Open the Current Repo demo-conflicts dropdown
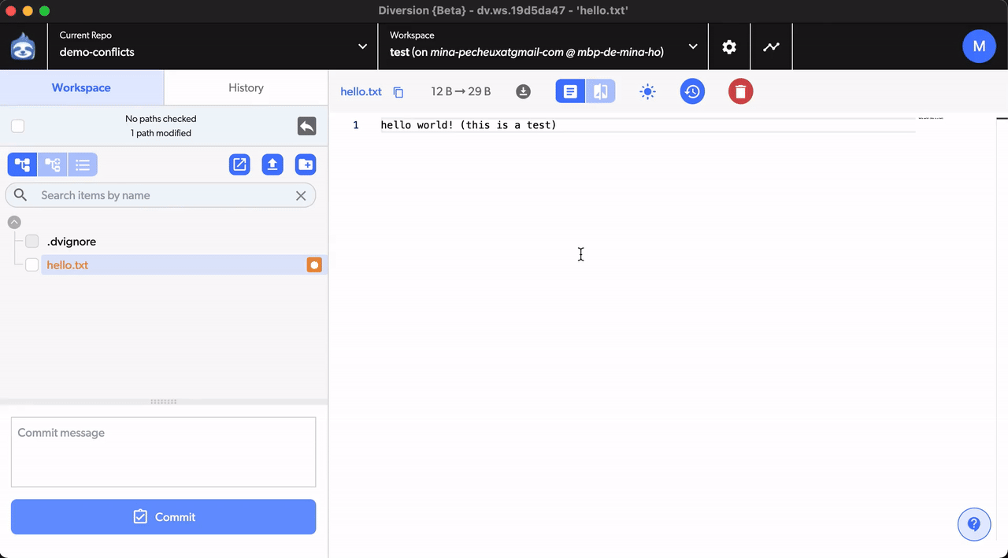The width and height of the screenshot is (1008, 558). [213, 46]
